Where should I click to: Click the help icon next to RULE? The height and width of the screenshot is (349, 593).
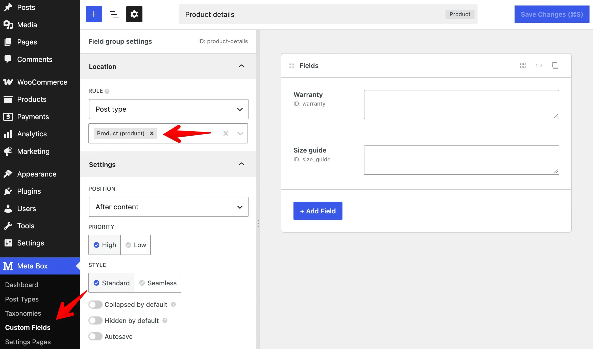(107, 91)
